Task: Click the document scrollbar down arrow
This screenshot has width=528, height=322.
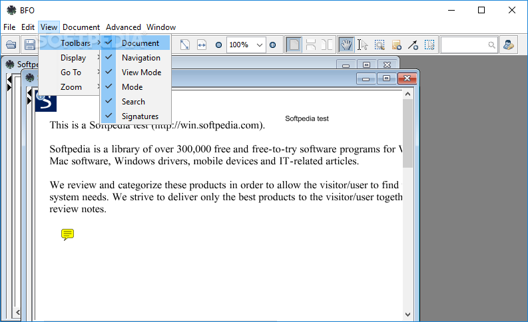Action: 407,315
